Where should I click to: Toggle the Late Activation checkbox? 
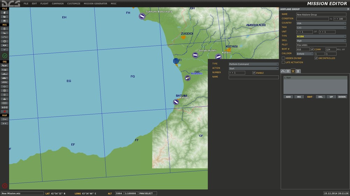(x=283, y=62)
